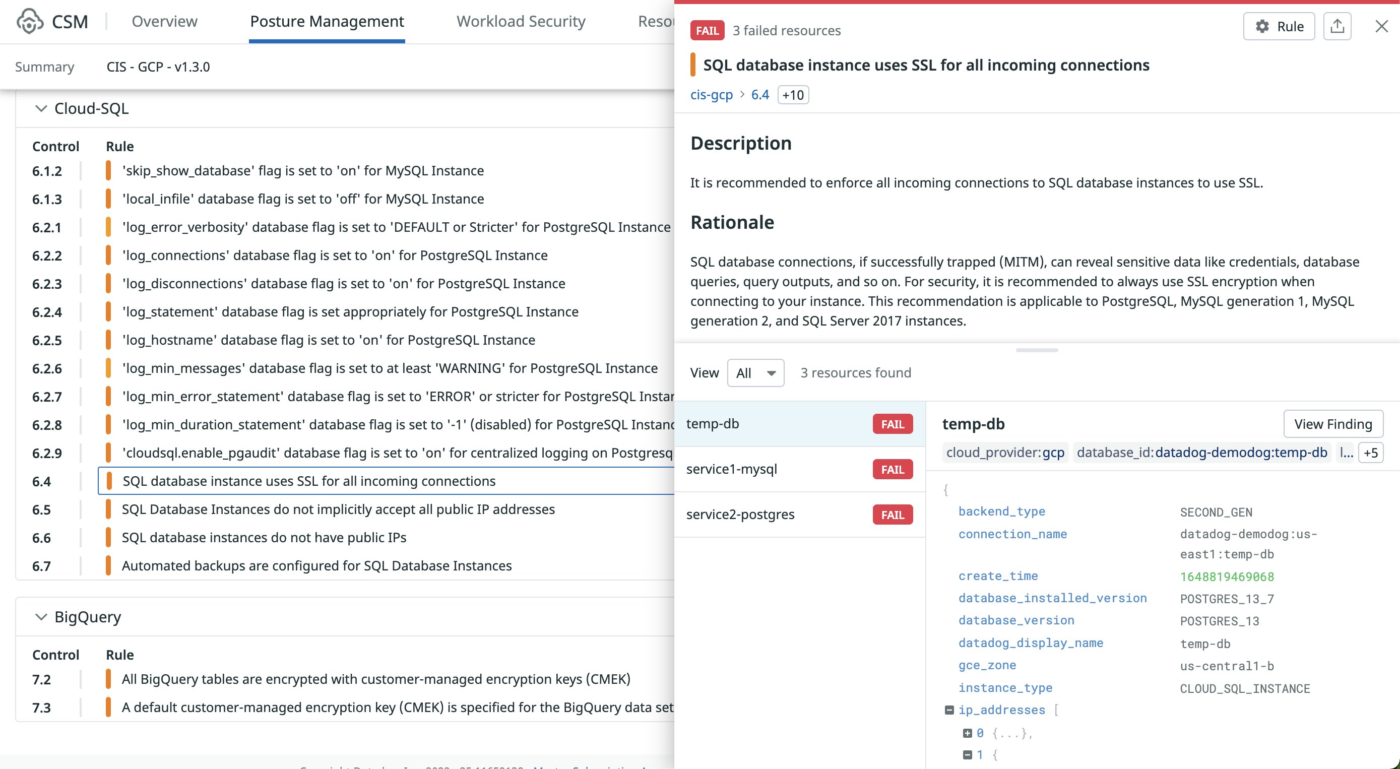Image resolution: width=1400 pixels, height=769 pixels.
Task: Reveal hidden tags with the +5 badge
Action: tap(1370, 452)
